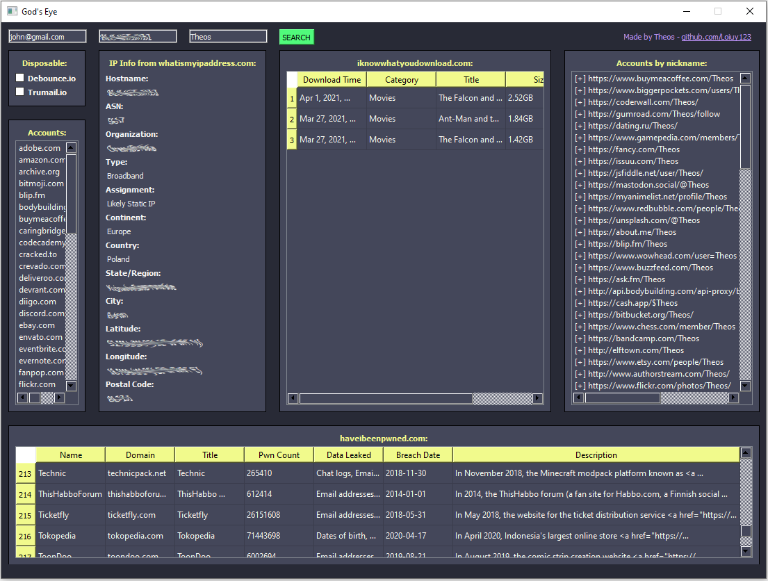Click the haveibeenpwned table scroll-up arrow
The width and height of the screenshot is (768, 581).
tap(746, 452)
